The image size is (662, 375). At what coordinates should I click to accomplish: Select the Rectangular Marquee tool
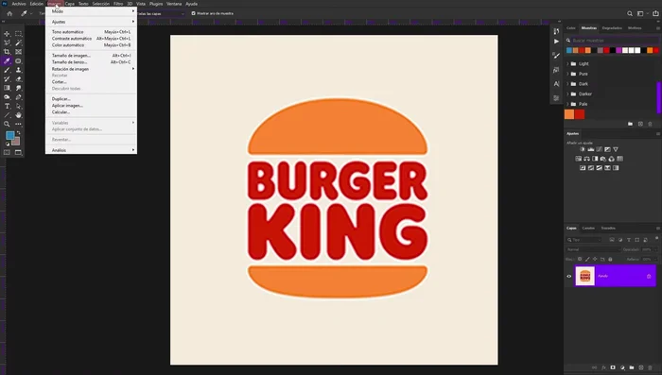pyautogui.click(x=18, y=34)
